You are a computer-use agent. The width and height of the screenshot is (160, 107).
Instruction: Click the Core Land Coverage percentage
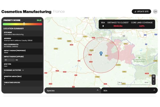(x=142, y=26)
